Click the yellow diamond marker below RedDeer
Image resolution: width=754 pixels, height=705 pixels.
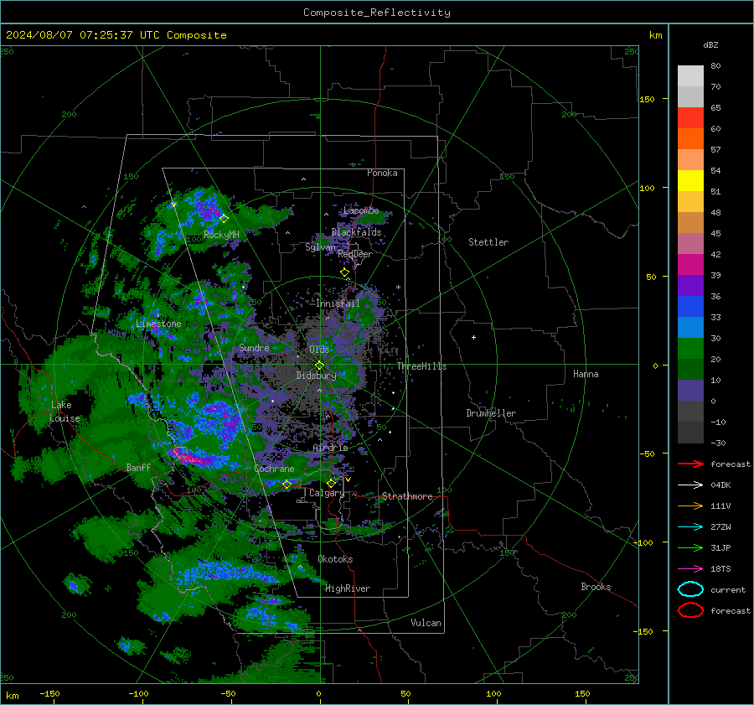tap(345, 272)
